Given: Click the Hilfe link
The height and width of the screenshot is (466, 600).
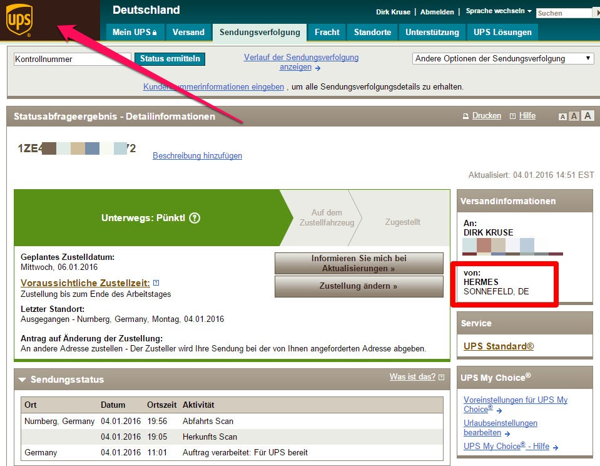Looking at the screenshot, I should coord(527,116).
